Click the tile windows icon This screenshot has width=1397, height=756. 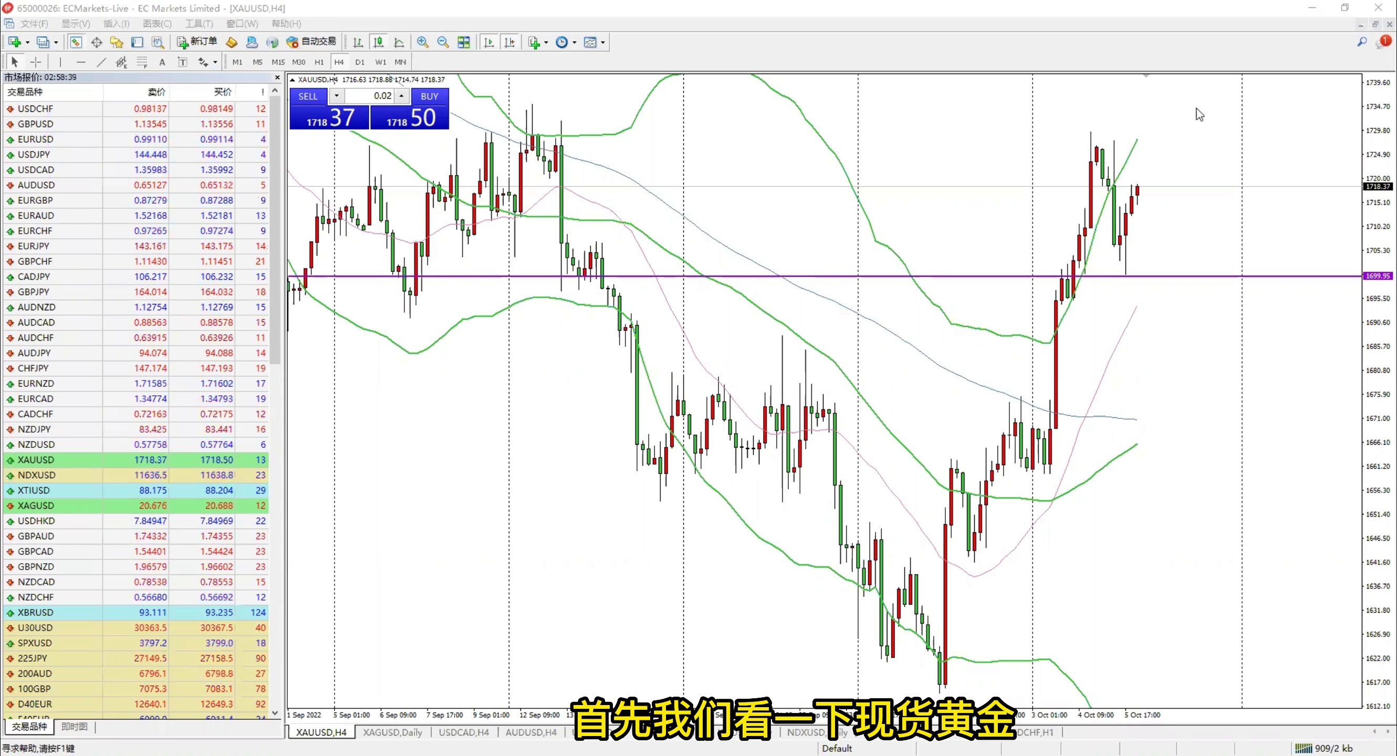(x=464, y=43)
